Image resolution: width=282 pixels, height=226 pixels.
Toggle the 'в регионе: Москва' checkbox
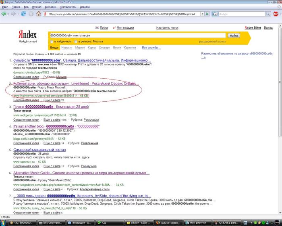pos(76,42)
